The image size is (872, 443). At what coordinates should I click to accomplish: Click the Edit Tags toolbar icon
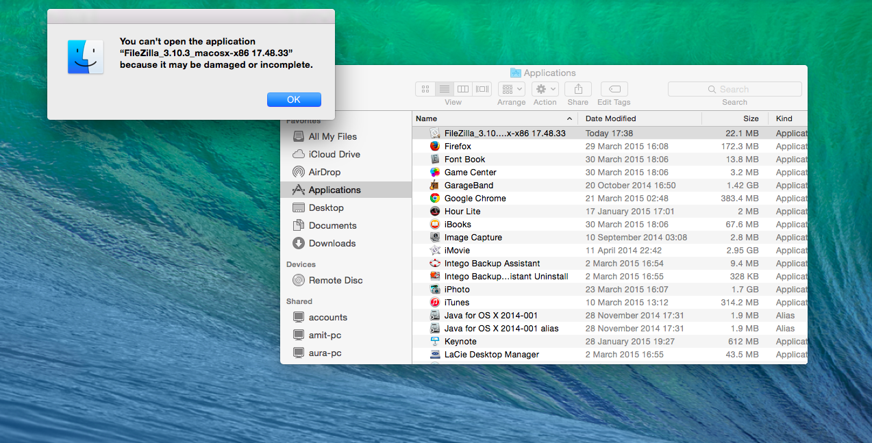pos(614,89)
